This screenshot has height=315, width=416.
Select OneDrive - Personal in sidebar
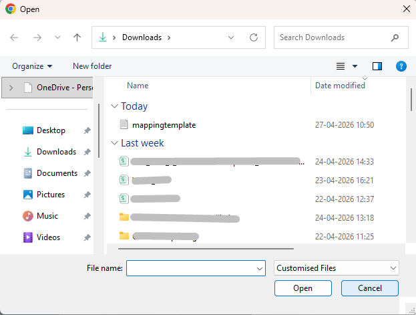(48, 88)
